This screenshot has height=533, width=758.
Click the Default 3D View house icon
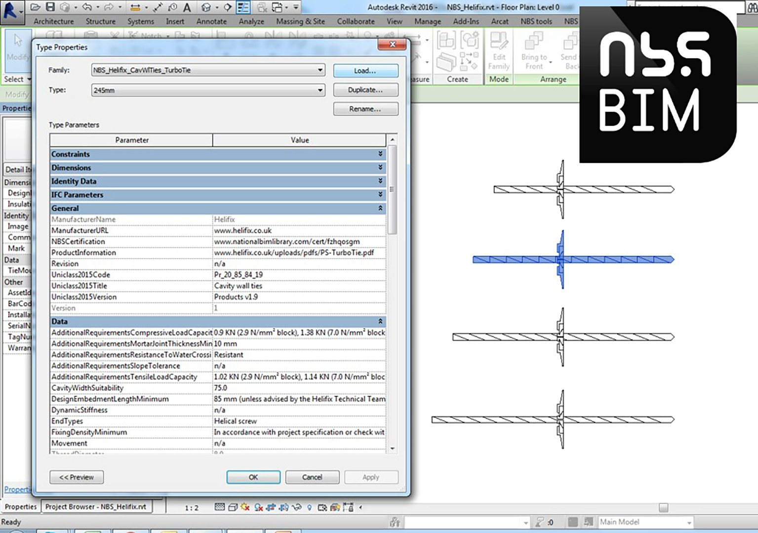click(206, 7)
